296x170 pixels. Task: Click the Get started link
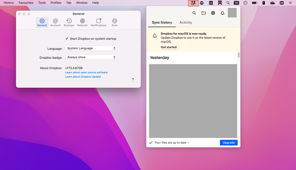(169, 47)
